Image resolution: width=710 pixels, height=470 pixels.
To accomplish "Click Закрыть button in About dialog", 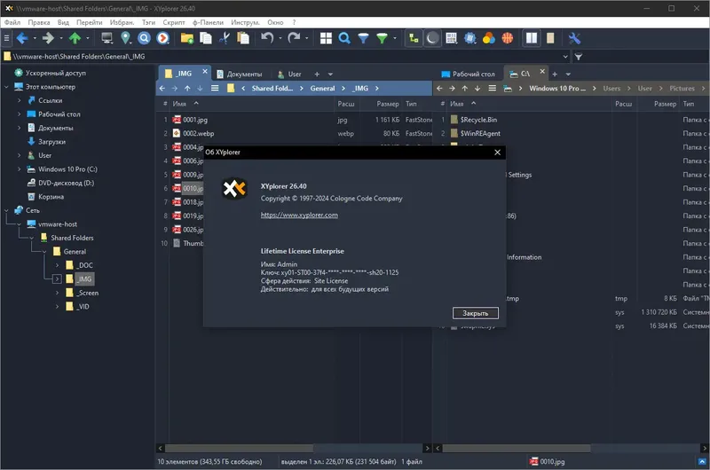I will point(476,313).
